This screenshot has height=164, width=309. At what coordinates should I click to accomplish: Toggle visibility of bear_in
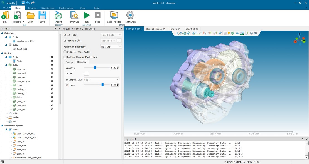52,69
